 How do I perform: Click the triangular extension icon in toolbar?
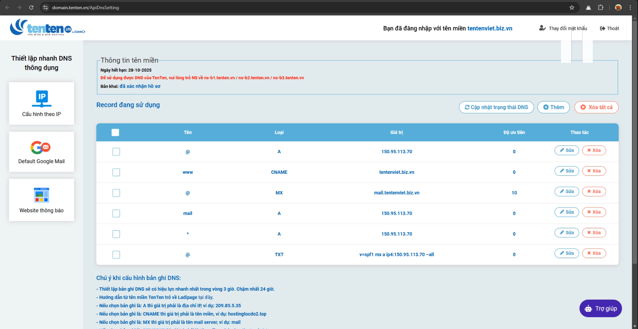(588, 7)
